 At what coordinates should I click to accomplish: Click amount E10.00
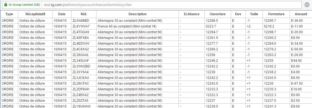[x=296, y=89]
